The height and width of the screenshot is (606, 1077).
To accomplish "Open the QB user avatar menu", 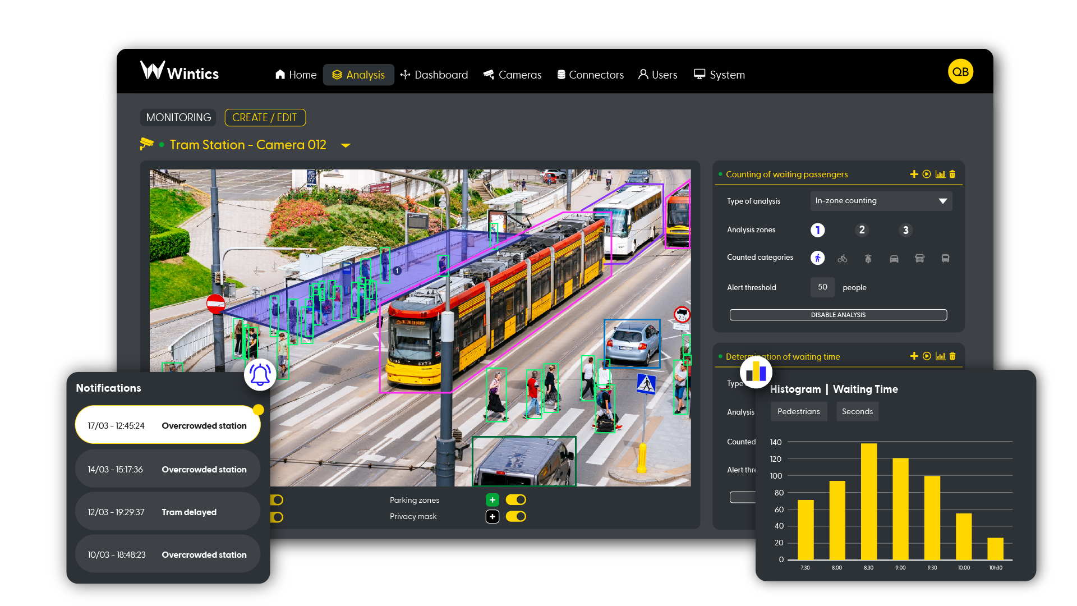I will 960,72.
